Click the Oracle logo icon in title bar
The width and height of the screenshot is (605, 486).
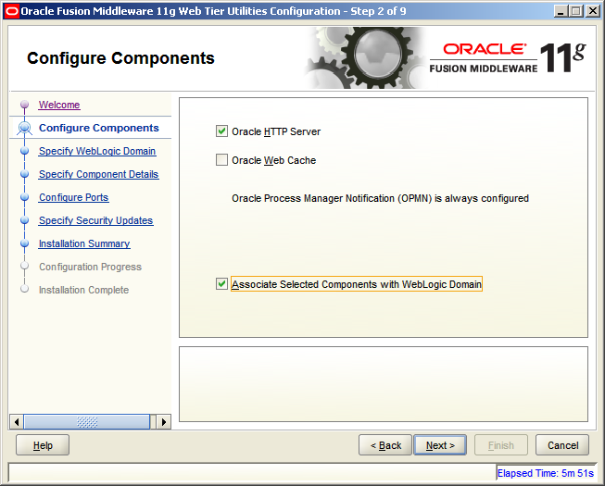coord(11,11)
